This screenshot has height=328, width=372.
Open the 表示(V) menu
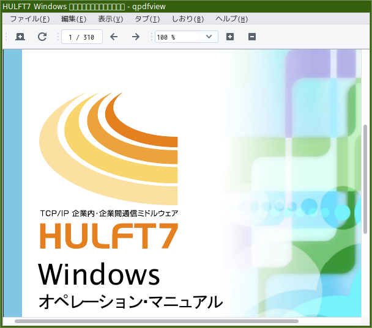coord(111,19)
